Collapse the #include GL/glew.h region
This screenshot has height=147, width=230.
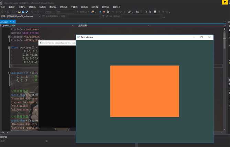pyautogui.click(x=9, y=37)
